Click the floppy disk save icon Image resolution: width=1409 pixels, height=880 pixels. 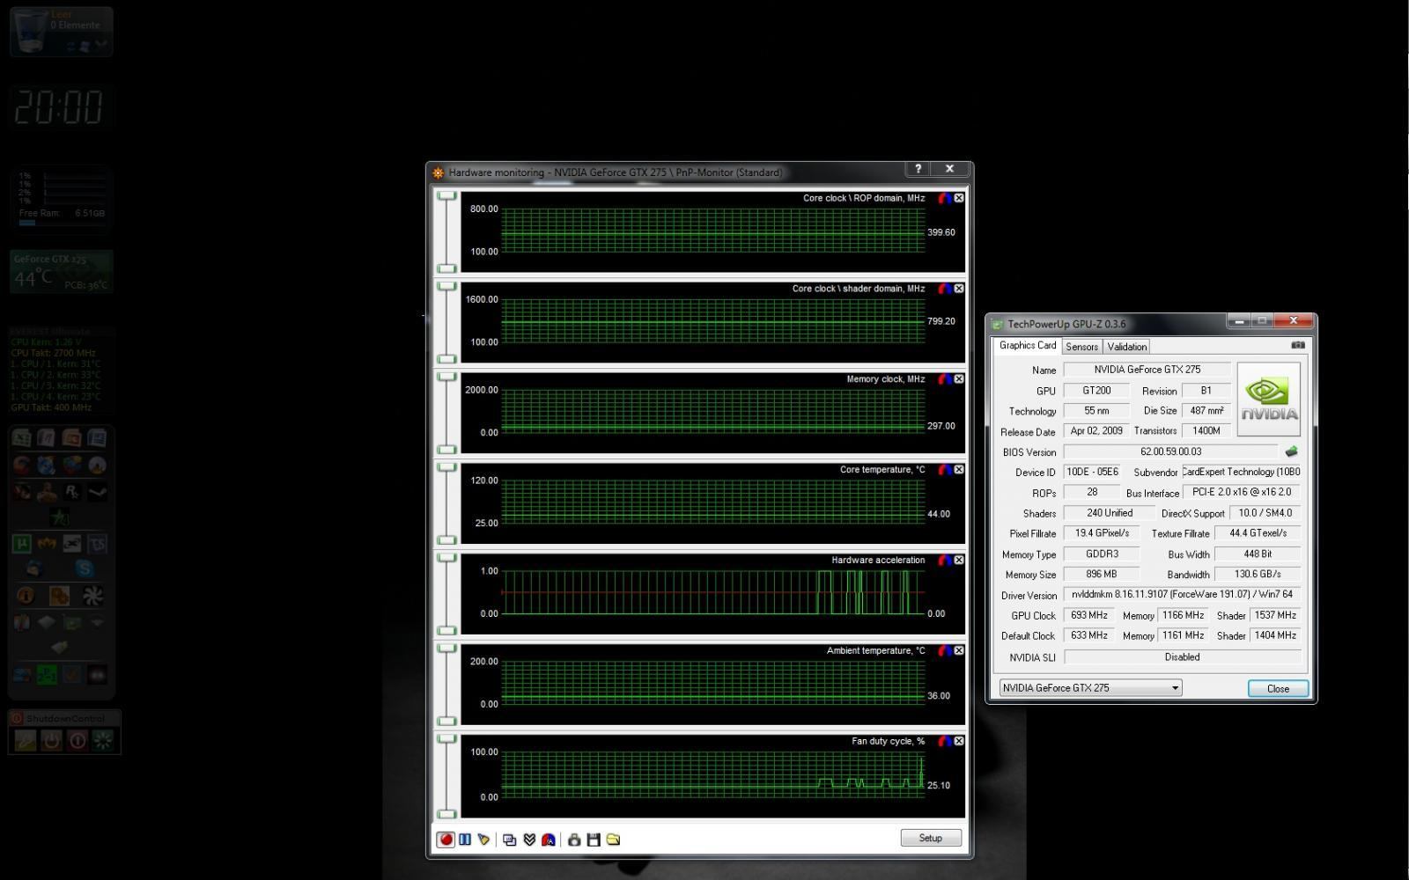(594, 840)
